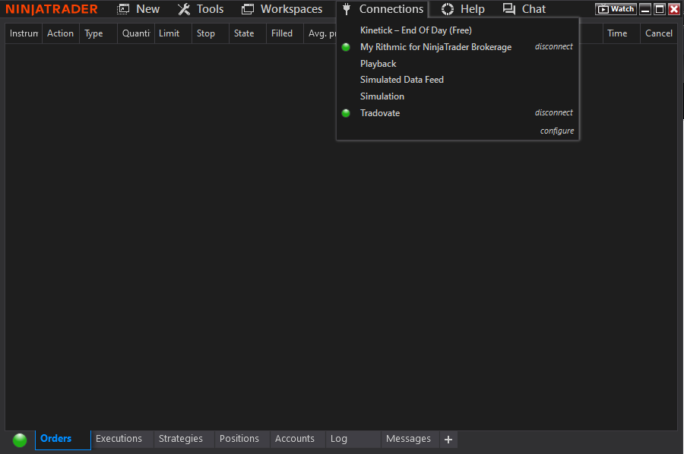Screen dimensions: 684x454
Task: Select the Simulation connection
Action: [382, 96]
